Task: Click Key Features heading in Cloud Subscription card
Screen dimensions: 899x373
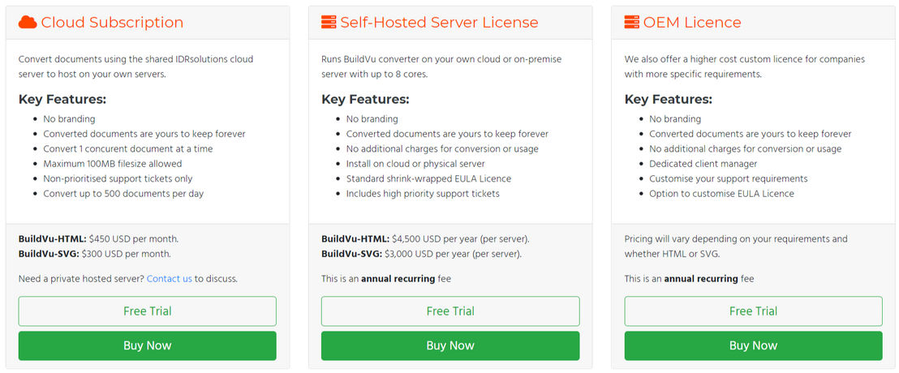Action: [62, 99]
